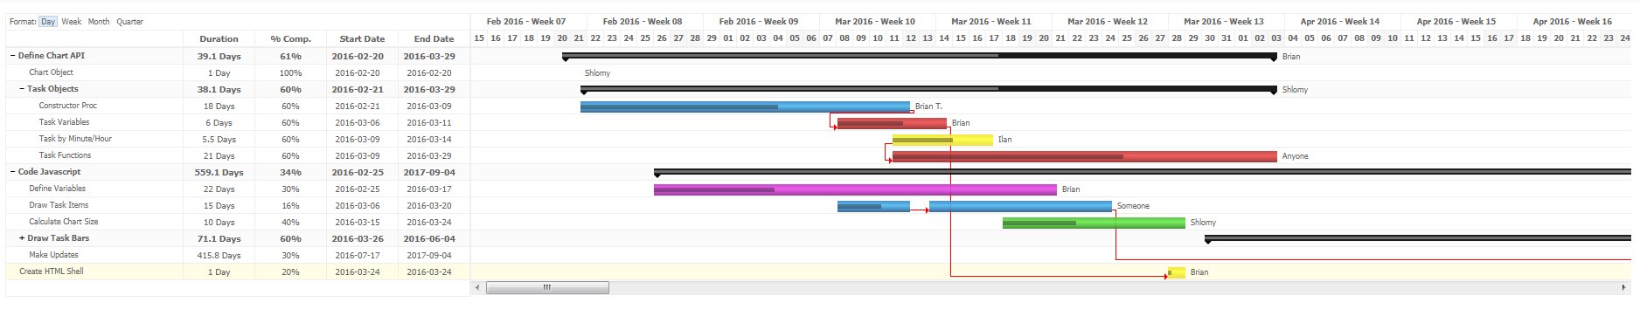This screenshot has width=1640, height=323.
Task: Click the Code Javascript summary bar
Action: 1143,172
